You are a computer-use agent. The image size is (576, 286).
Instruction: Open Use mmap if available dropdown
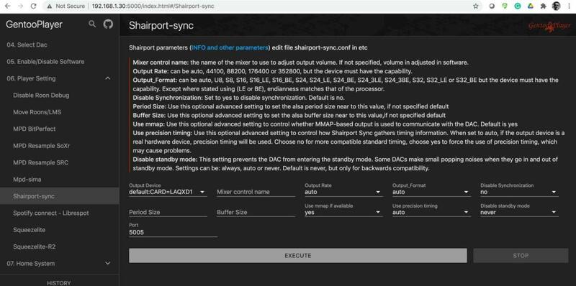click(x=343, y=212)
